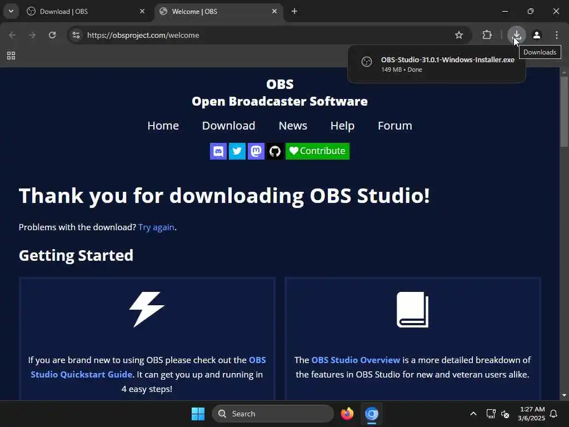
Task: Open the Windows Start menu
Action: click(x=198, y=414)
